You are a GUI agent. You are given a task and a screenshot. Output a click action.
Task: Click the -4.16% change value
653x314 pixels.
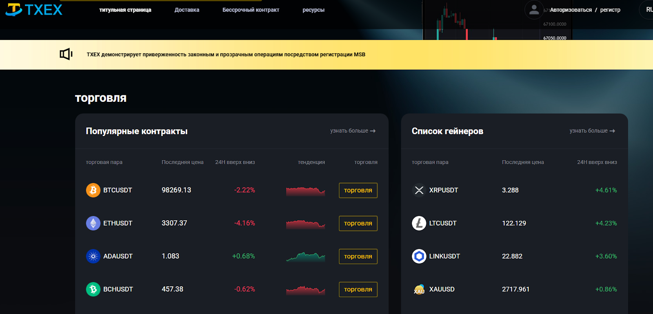[x=244, y=223]
